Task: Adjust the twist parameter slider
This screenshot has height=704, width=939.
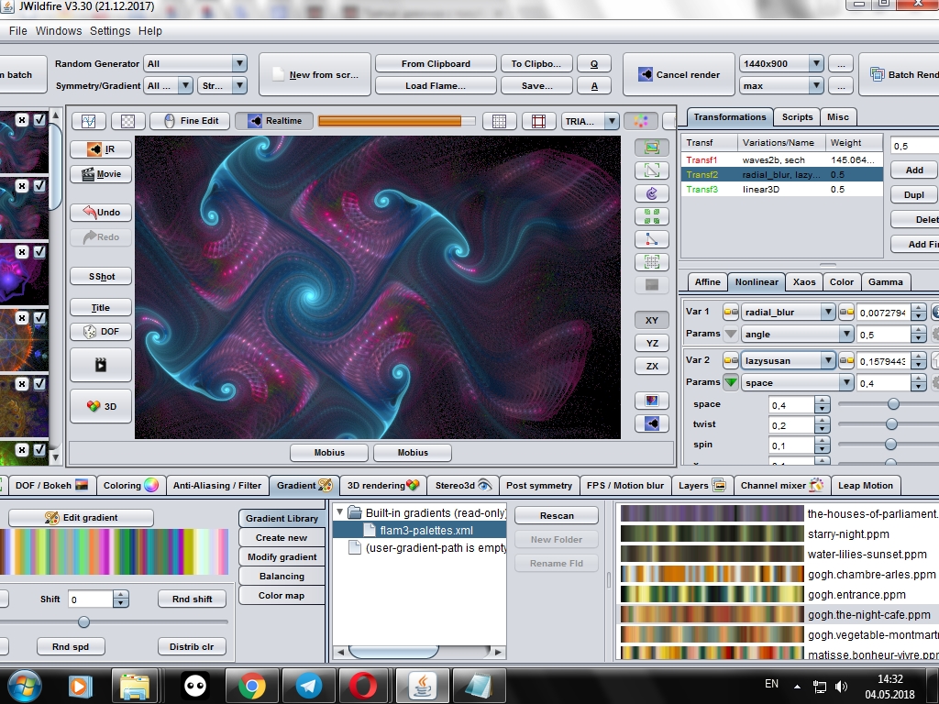Action: point(891,423)
